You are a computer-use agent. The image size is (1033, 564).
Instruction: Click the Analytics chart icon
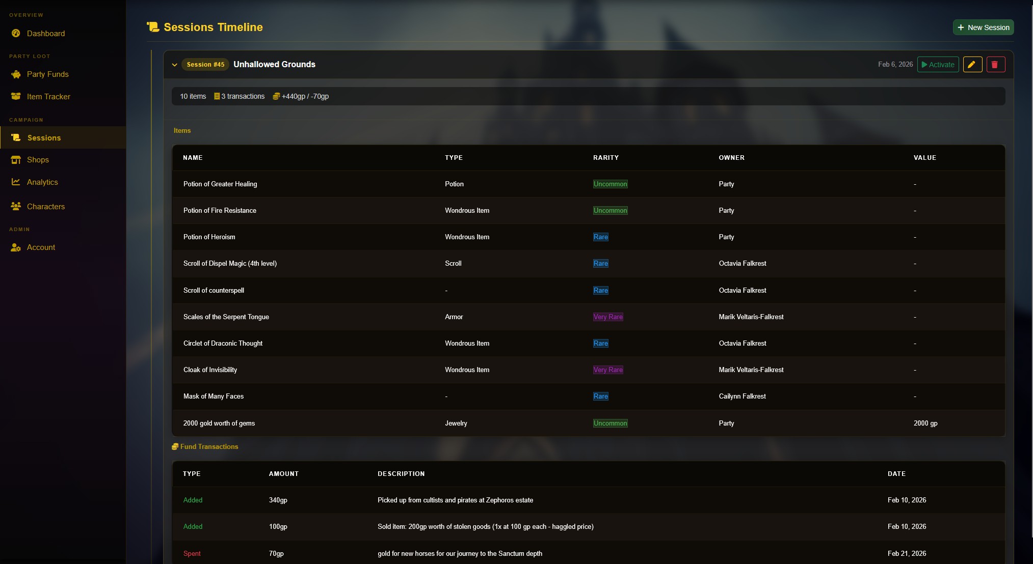(16, 182)
